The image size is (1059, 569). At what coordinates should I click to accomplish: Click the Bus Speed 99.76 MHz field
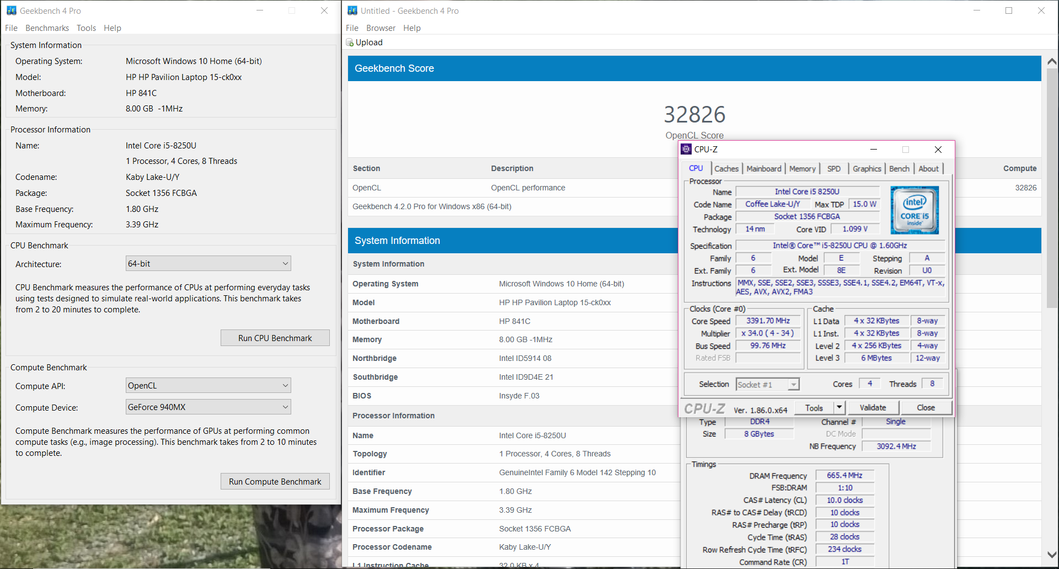coord(768,345)
